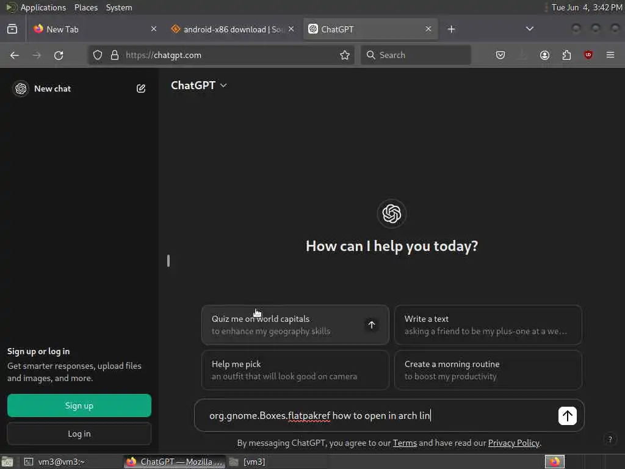Open the uBlock Origin extension icon

coord(588,55)
